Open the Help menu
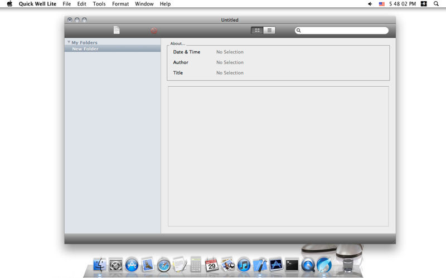This screenshot has width=446, height=278. coord(165,4)
